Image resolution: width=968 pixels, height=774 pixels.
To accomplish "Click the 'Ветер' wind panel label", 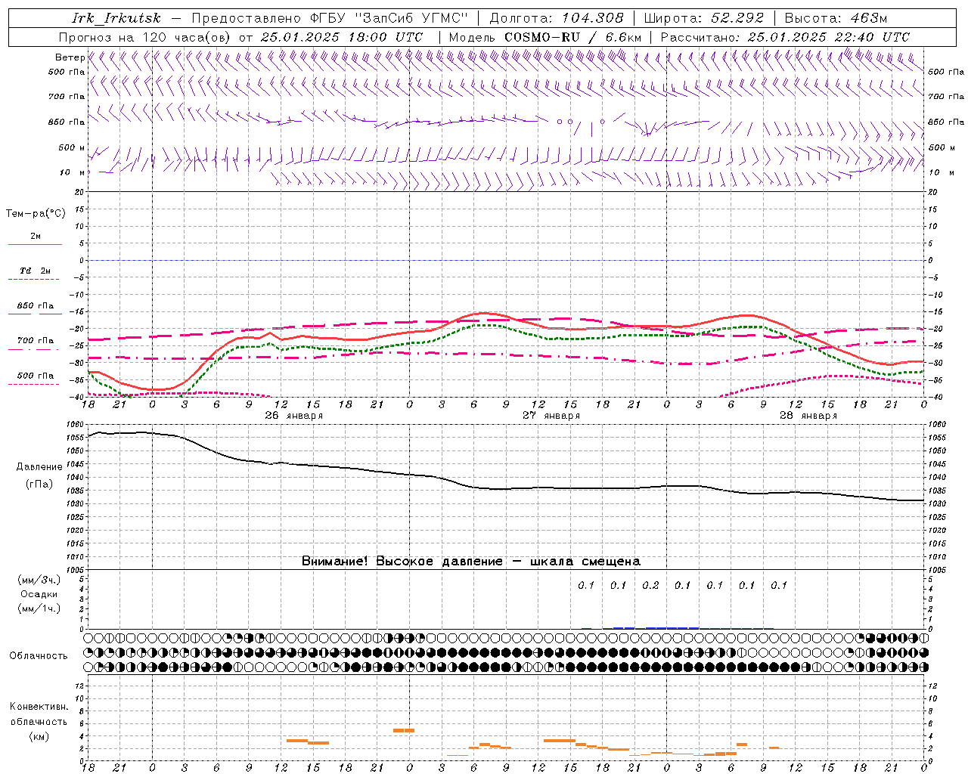I will (x=70, y=57).
